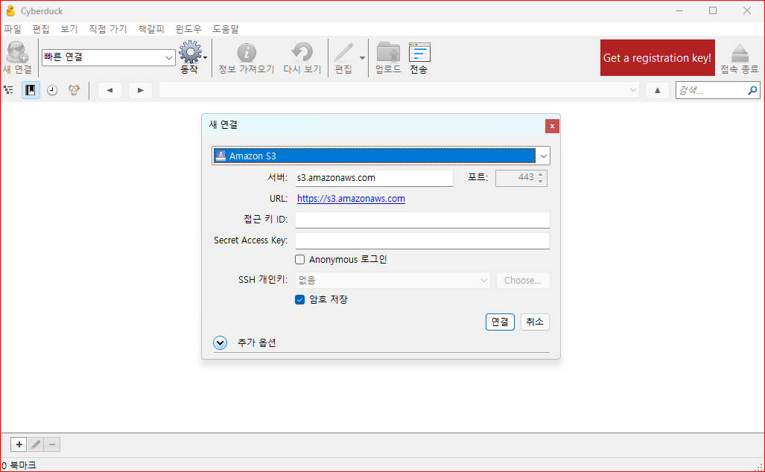Expand the 추가 옵션 section
Viewport: 765px width, 472px height.
[x=220, y=342]
